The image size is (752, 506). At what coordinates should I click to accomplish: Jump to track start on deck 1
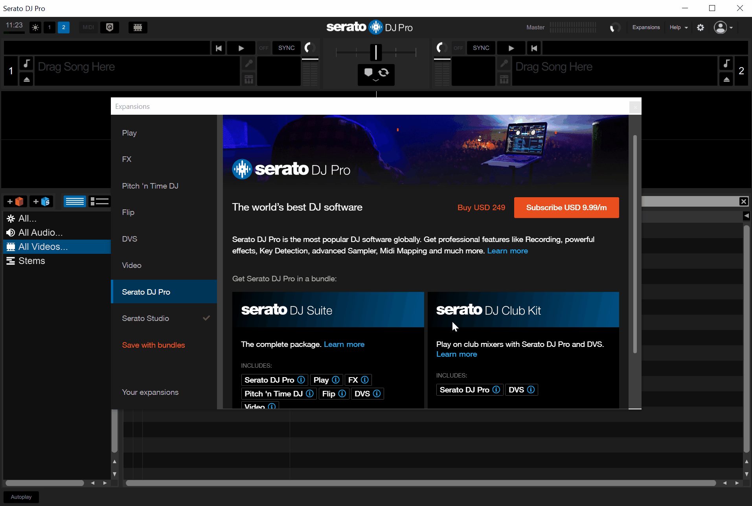click(219, 48)
